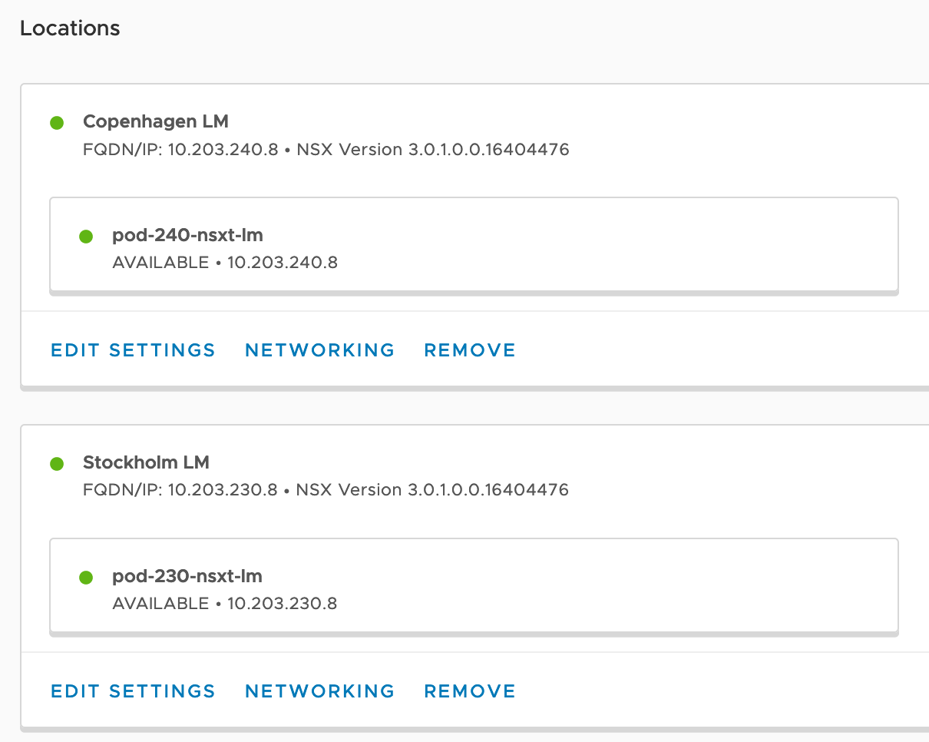Select the Copenhagen LM location title
Screen dimensions: 929x742
point(155,121)
